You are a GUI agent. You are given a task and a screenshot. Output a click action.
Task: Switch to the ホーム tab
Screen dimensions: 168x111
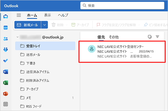(x=32, y=15)
